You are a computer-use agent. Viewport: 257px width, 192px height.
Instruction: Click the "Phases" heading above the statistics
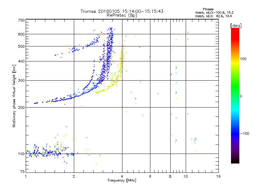click(x=208, y=9)
